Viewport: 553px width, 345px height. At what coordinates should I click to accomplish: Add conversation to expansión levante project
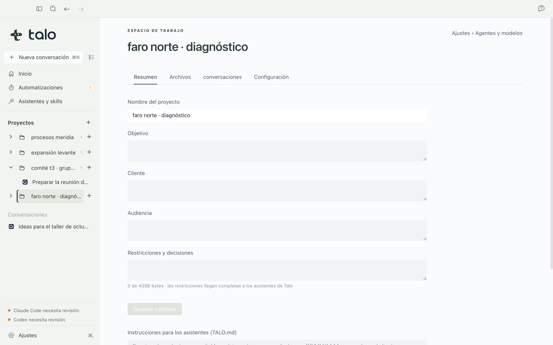pyautogui.click(x=89, y=152)
